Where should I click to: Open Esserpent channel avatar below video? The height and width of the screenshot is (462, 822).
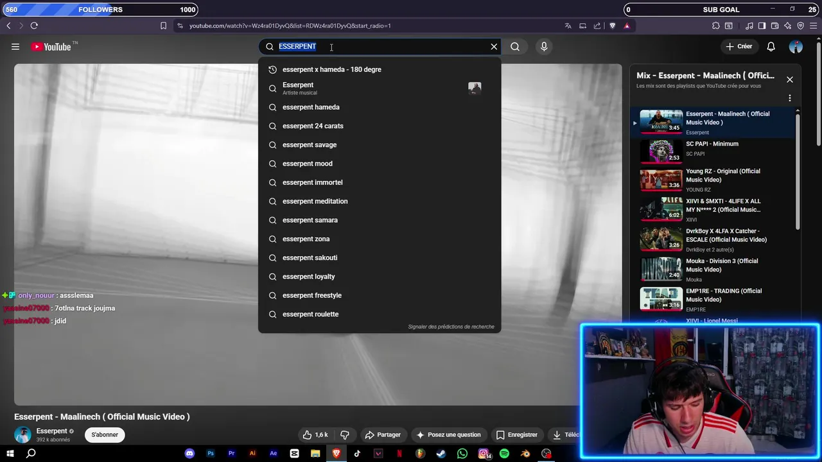coord(23,434)
